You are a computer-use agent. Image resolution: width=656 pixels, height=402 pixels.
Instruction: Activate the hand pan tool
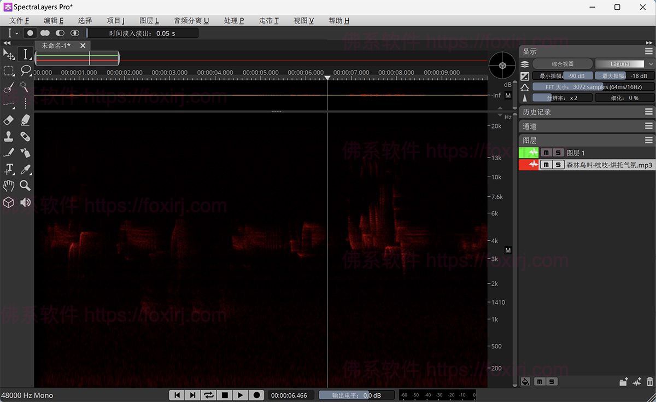point(8,185)
